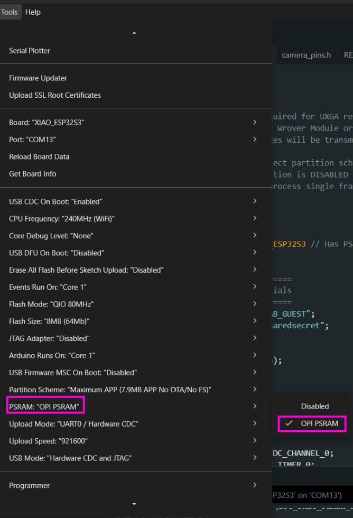The height and width of the screenshot is (518, 353).
Task: Expand Partition Scheme options
Action: click(x=136, y=390)
